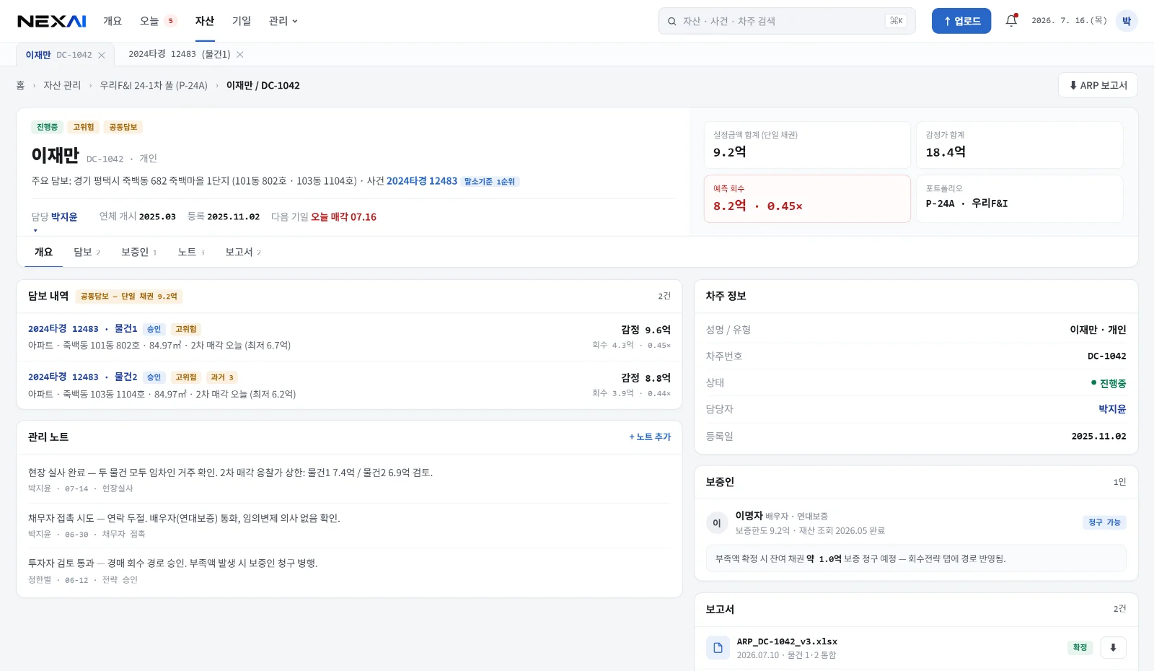Click 홈 in the breadcrumb
The width and height of the screenshot is (1154, 671).
(x=20, y=85)
